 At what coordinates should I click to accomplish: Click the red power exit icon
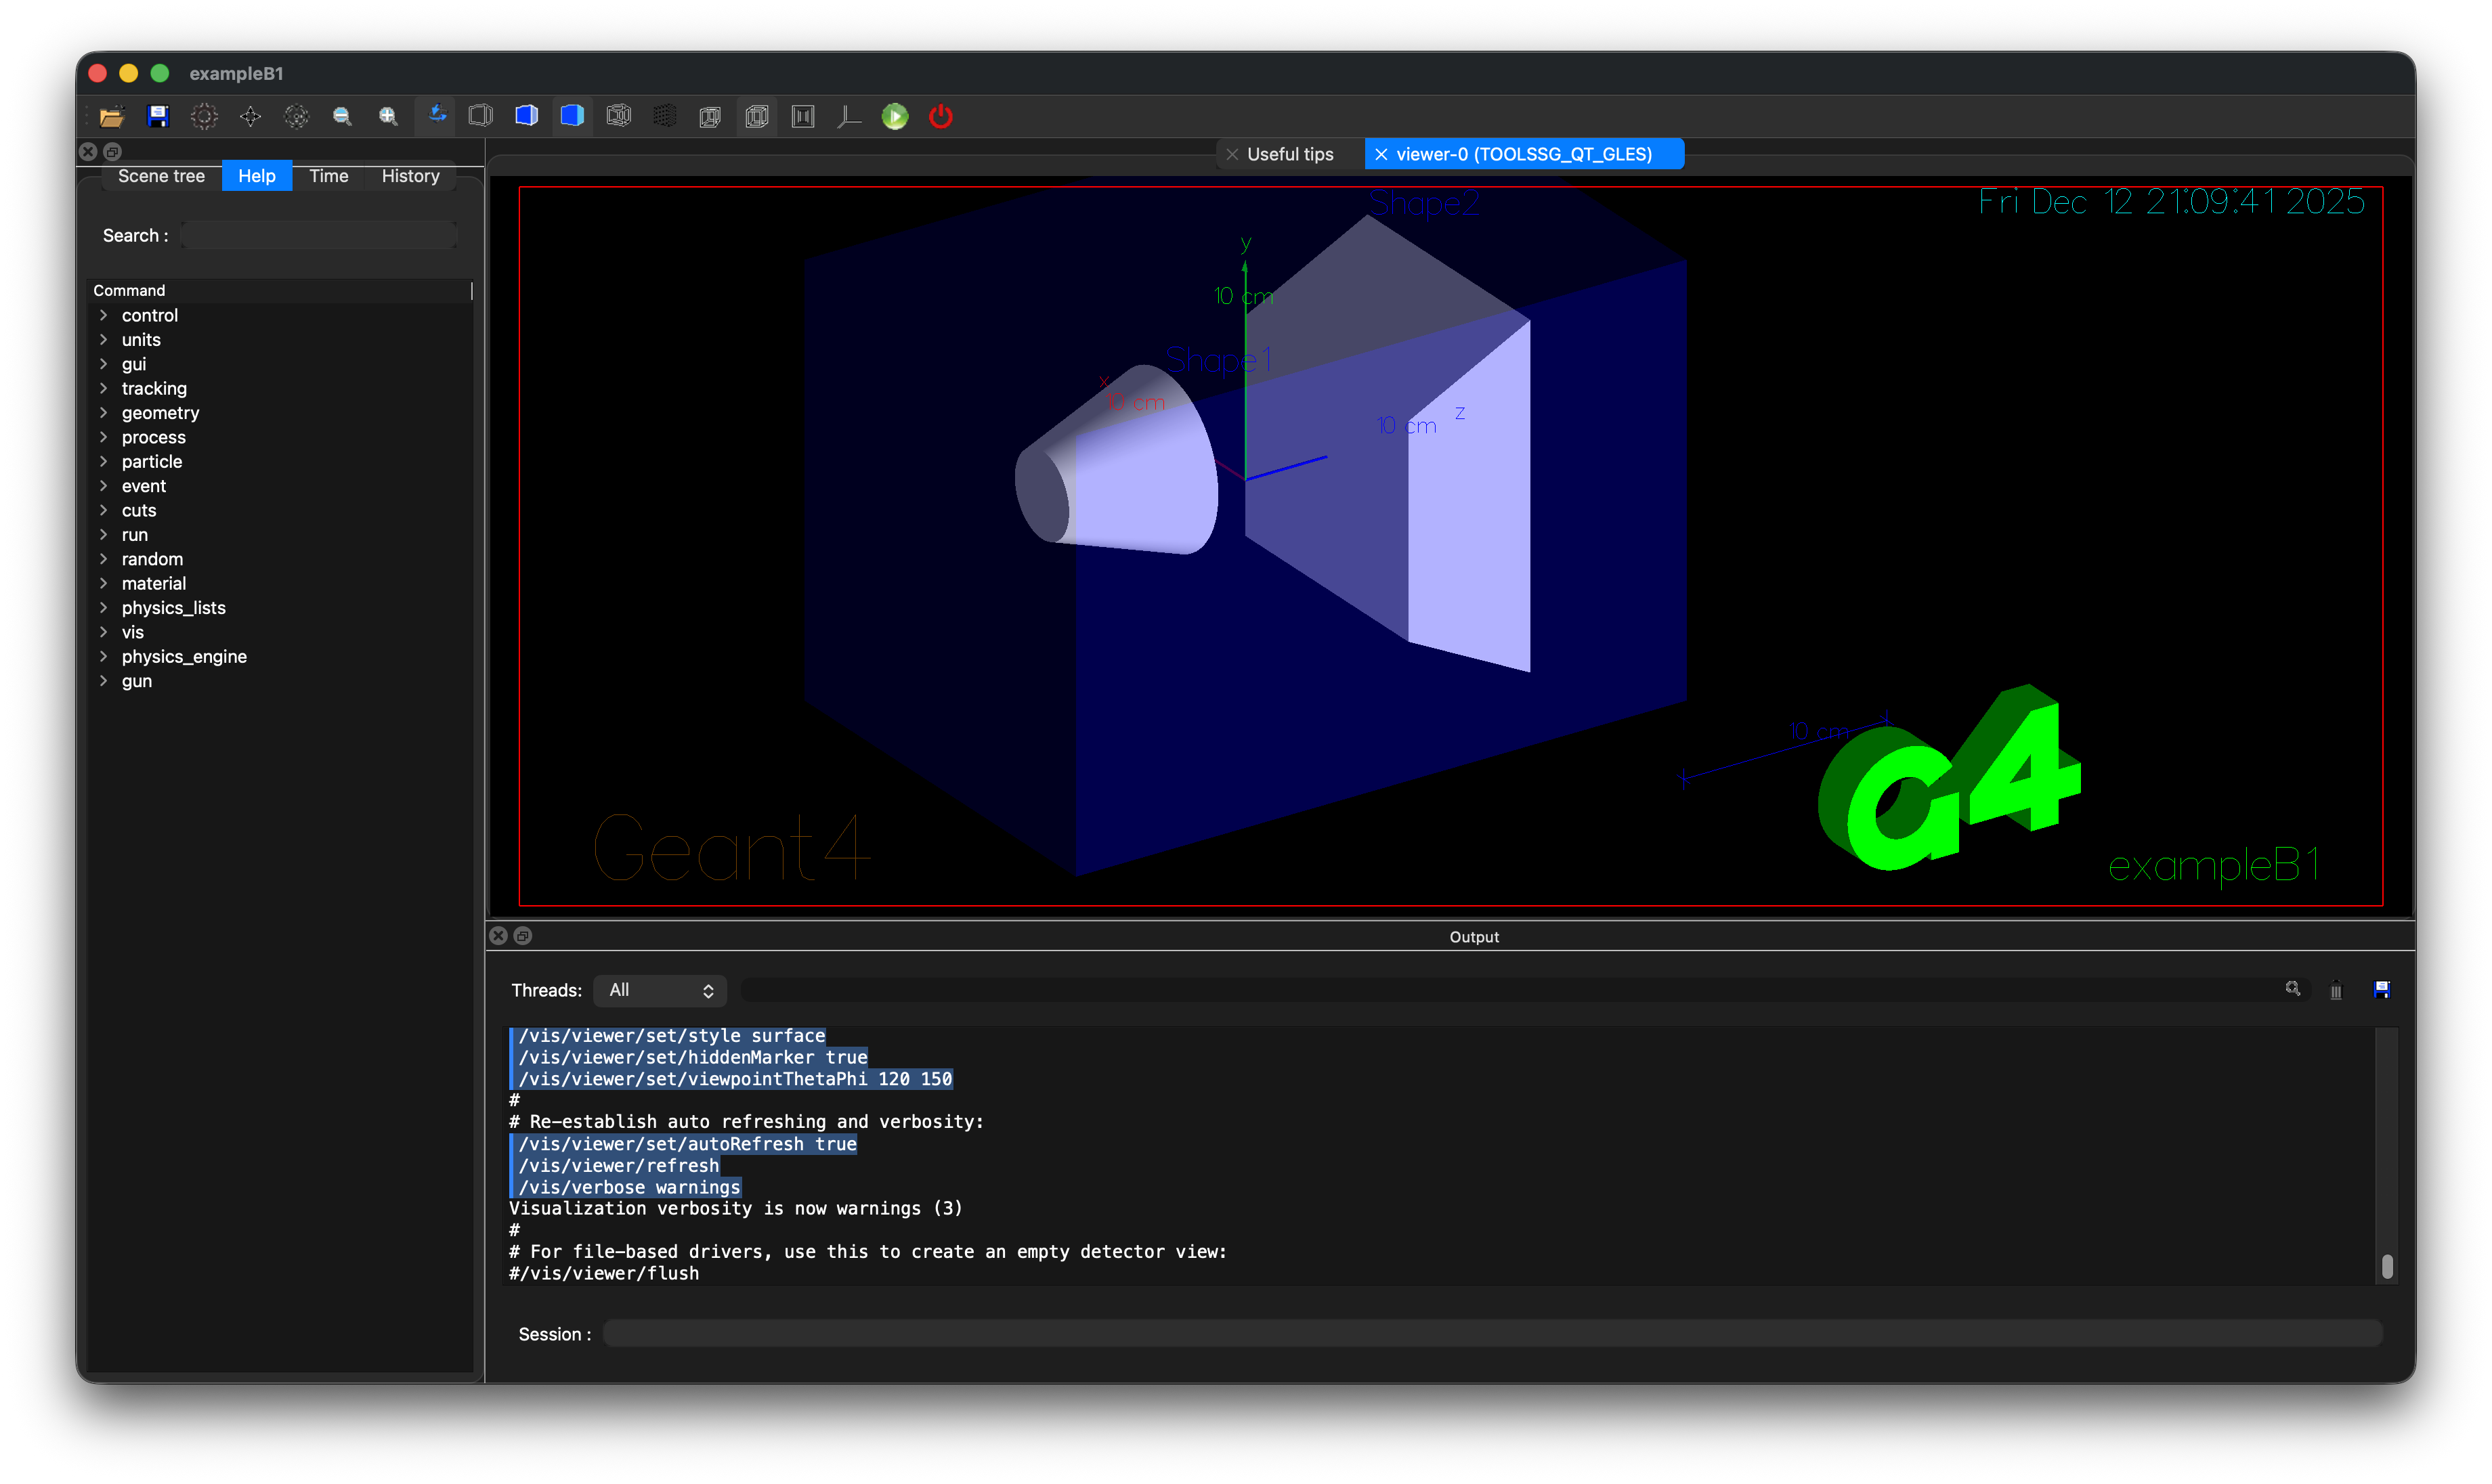pos(940,116)
